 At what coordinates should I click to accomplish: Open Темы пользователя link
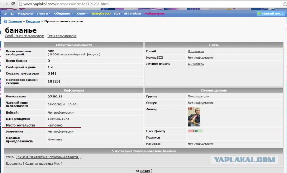click(x=62, y=36)
